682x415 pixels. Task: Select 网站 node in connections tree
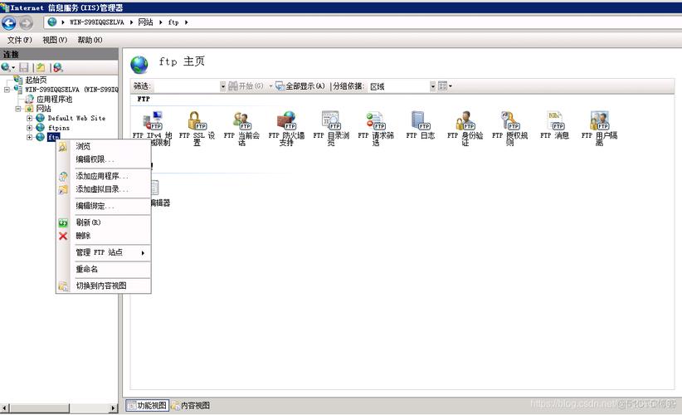tap(43, 109)
